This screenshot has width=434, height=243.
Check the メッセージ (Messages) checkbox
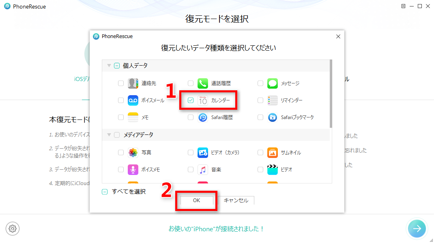click(x=260, y=83)
